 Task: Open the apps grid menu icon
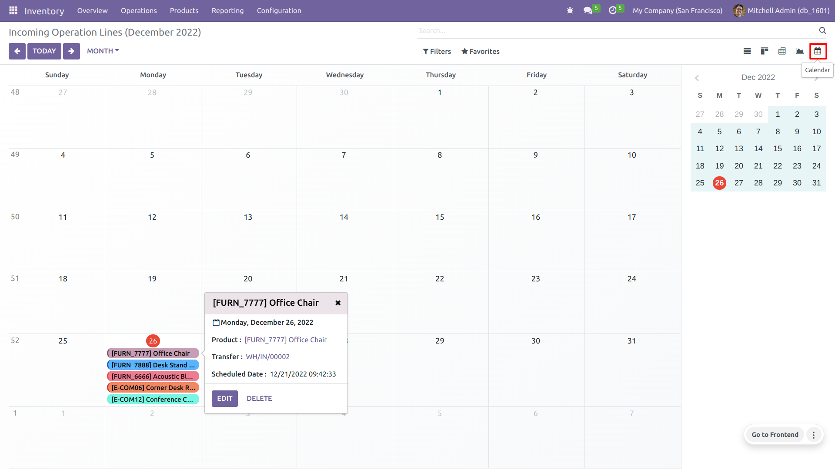[13, 10]
